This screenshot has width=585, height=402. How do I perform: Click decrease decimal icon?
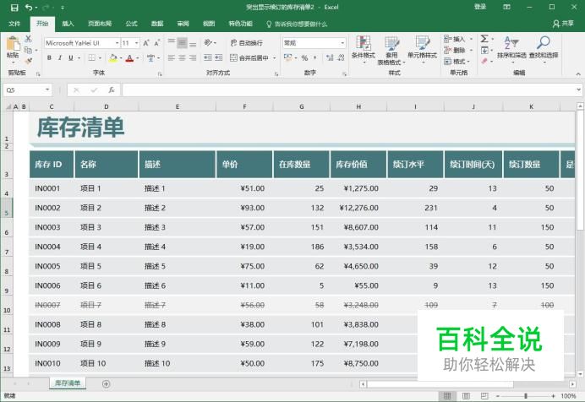[341, 57]
